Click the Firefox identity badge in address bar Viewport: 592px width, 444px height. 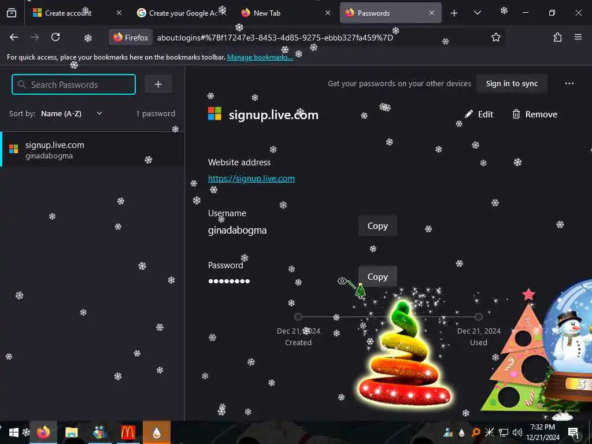pyautogui.click(x=131, y=38)
